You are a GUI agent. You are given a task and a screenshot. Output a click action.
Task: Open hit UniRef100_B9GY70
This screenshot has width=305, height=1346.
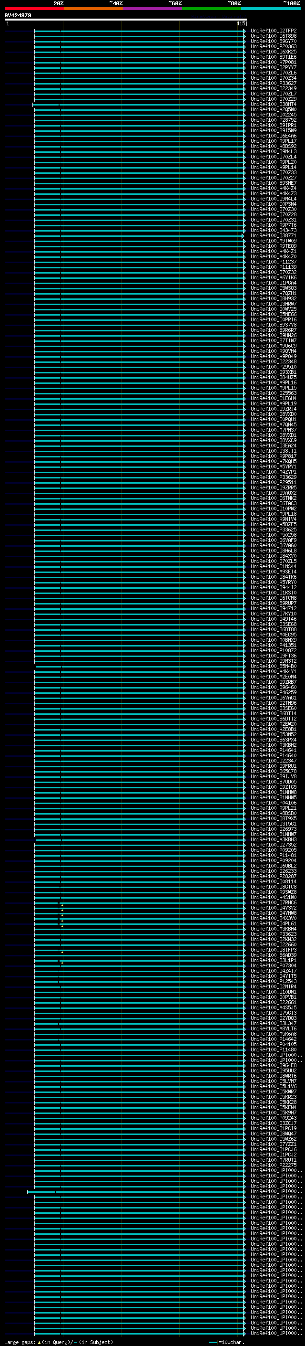click(274, 41)
